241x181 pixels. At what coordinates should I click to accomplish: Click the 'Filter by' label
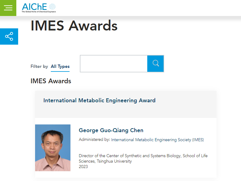pos(39,66)
